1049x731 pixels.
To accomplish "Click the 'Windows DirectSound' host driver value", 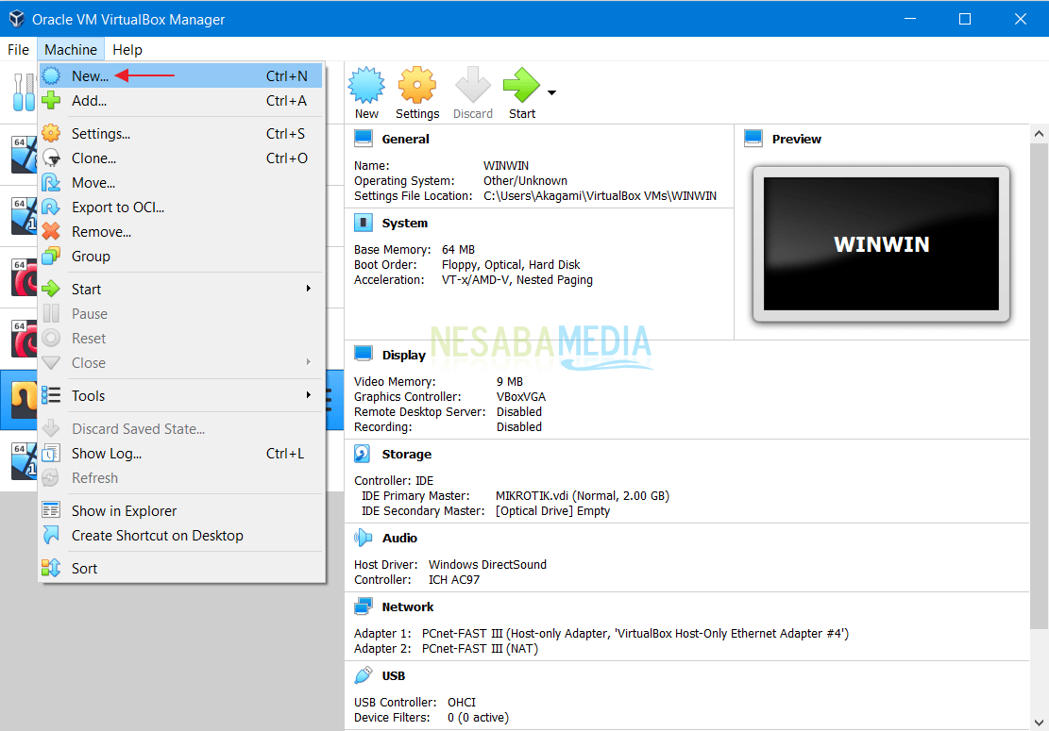I will 487,565.
